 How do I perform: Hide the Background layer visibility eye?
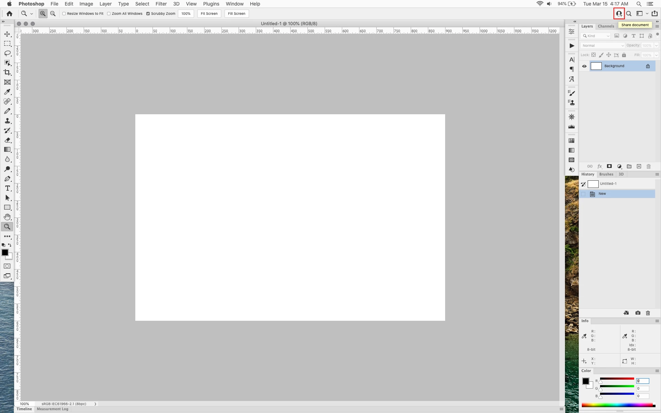coord(584,66)
